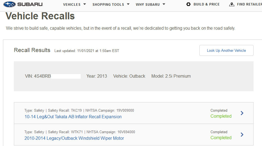Expand Windshield Wiper Motor row chevron
The width and height of the screenshot is (262, 146).
(242, 135)
